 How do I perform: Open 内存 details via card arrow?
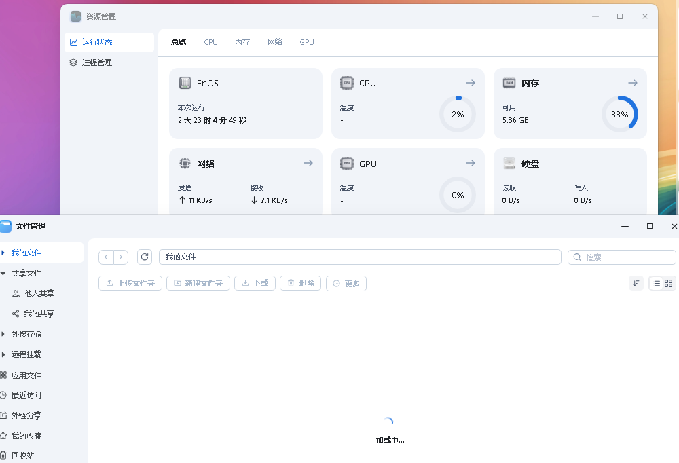633,83
